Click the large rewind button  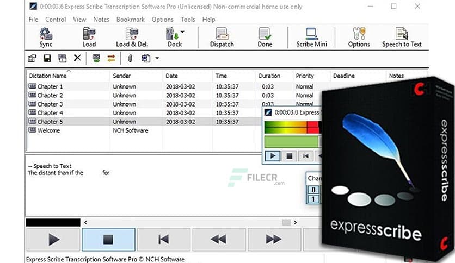coord(219,239)
